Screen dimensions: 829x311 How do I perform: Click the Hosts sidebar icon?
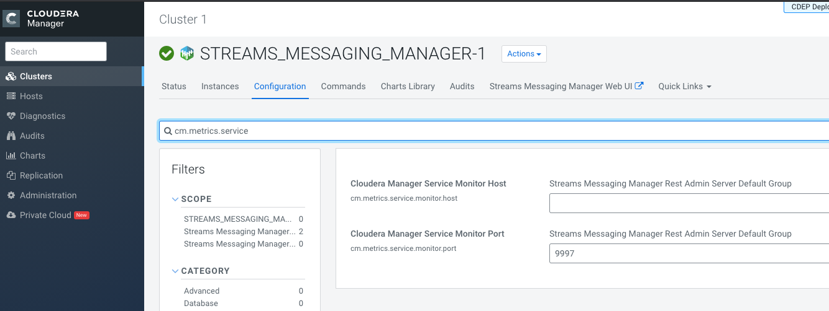point(11,96)
